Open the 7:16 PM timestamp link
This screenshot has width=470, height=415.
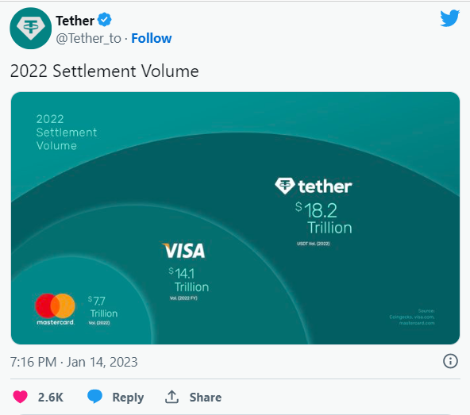[74, 362]
